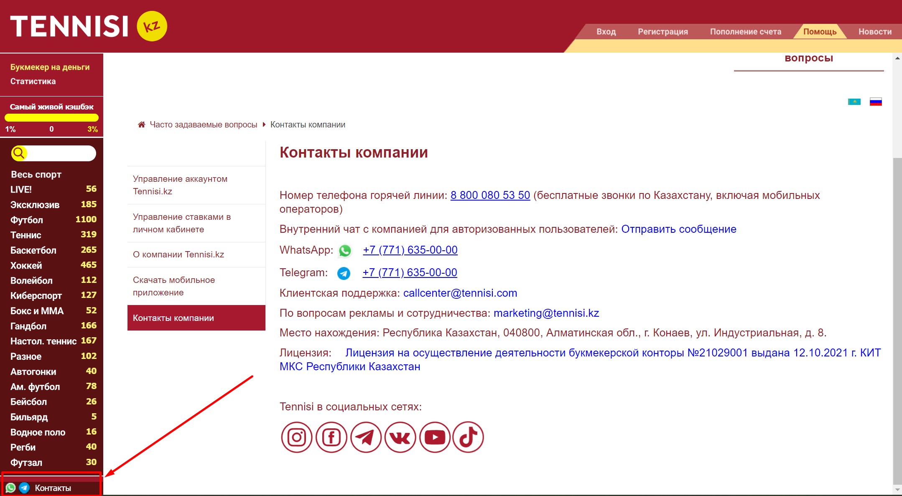902x496 pixels.
Task: Open the Вход tab
Action: coord(606,32)
